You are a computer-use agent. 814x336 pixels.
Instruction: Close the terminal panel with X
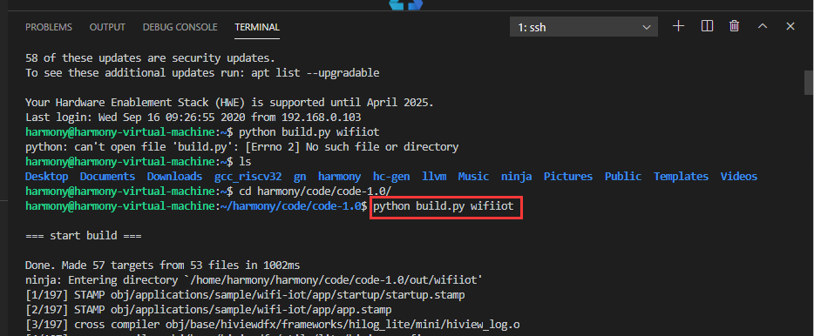coord(790,26)
